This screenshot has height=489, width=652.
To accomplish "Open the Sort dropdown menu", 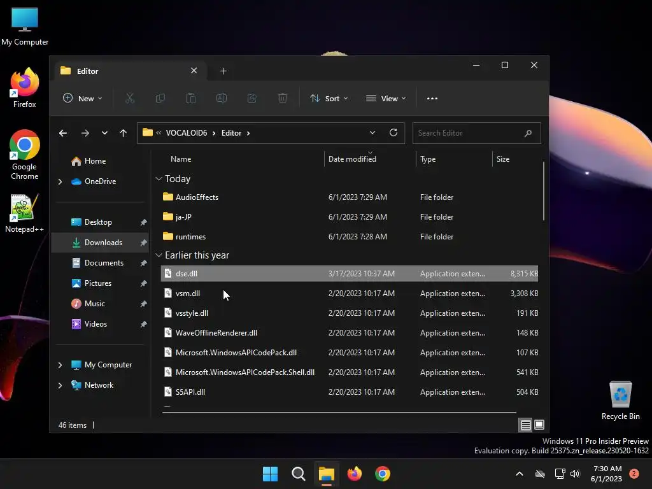I will (329, 99).
